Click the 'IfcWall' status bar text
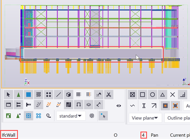The height and width of the screenshot is (139, 190). [8, 135]
